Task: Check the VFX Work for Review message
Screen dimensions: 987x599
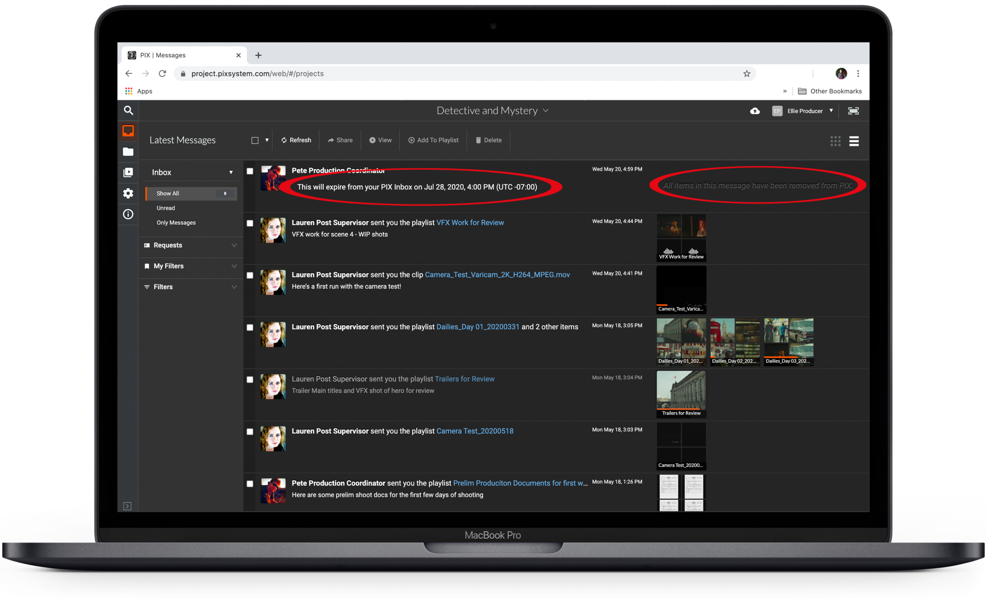Action: 250,223
